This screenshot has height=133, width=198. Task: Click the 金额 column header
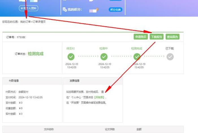pos(139,129)
